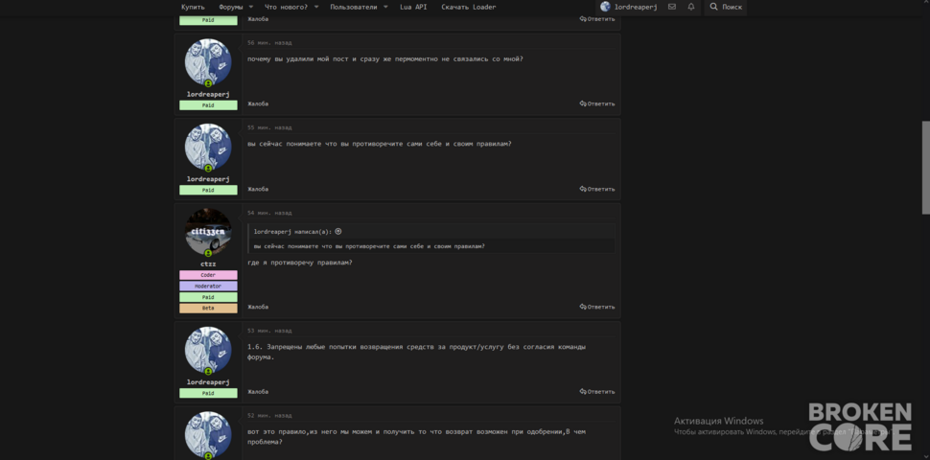Click quoted text inside ctzz's quote block
930x460 pixels.
369,246
